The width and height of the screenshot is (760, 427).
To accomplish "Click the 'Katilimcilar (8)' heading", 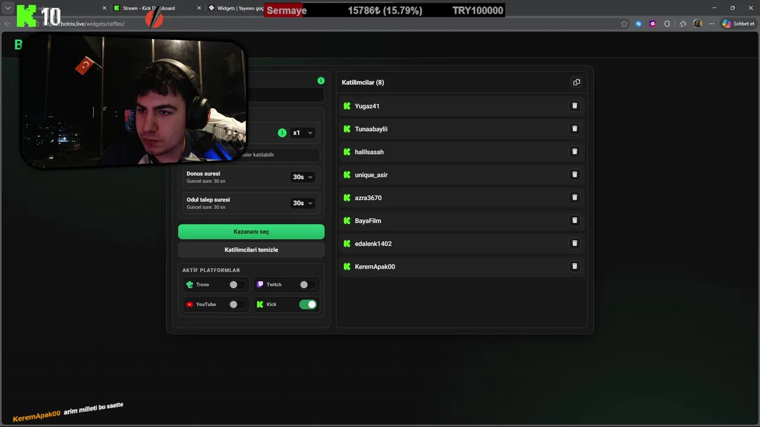I will [363, 82].
